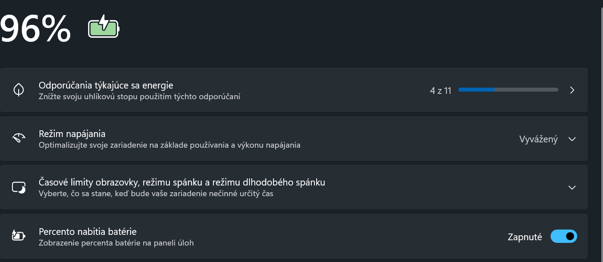Click the Zapnuté label beside the toggle
The height and width of the screenshot is (262, 603).
pyautogui.click(x=525, y=237)
